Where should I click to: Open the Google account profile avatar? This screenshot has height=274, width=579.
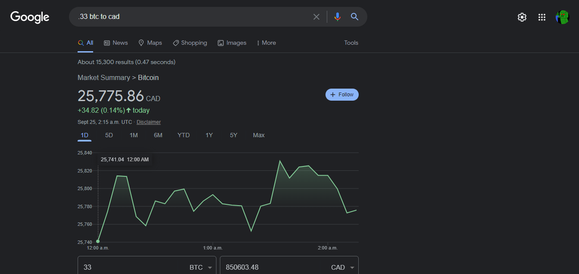[562, 17]
